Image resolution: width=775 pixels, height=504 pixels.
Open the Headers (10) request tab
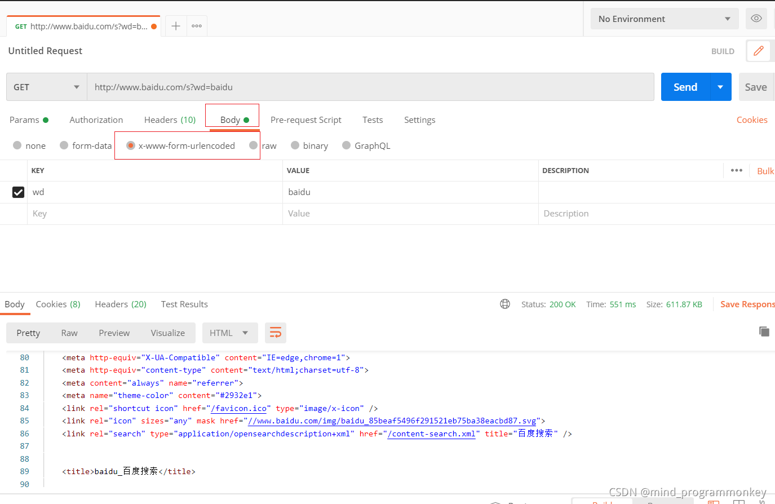170,120
